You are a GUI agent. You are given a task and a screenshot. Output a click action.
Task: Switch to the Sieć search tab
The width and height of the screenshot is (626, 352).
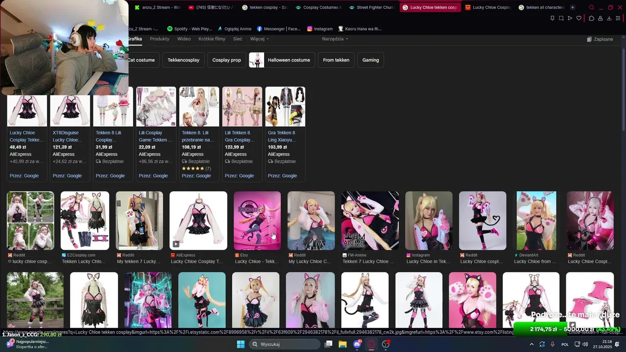point(238,39)
